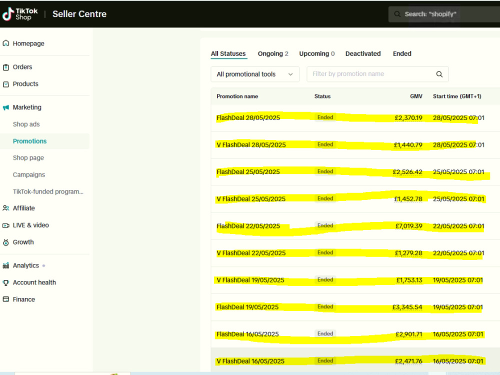The height and width of the screenshot is (375, 500).
Task: Open promotion V FlashDeal 19/05/2025
Action: [x=250, y=280]
